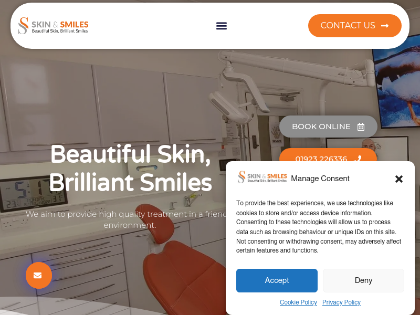Image resolution: width=420 pixels, height=315 pixels.
Task: Click the Skin & Smiles header logo
Action: pos(54,26)
